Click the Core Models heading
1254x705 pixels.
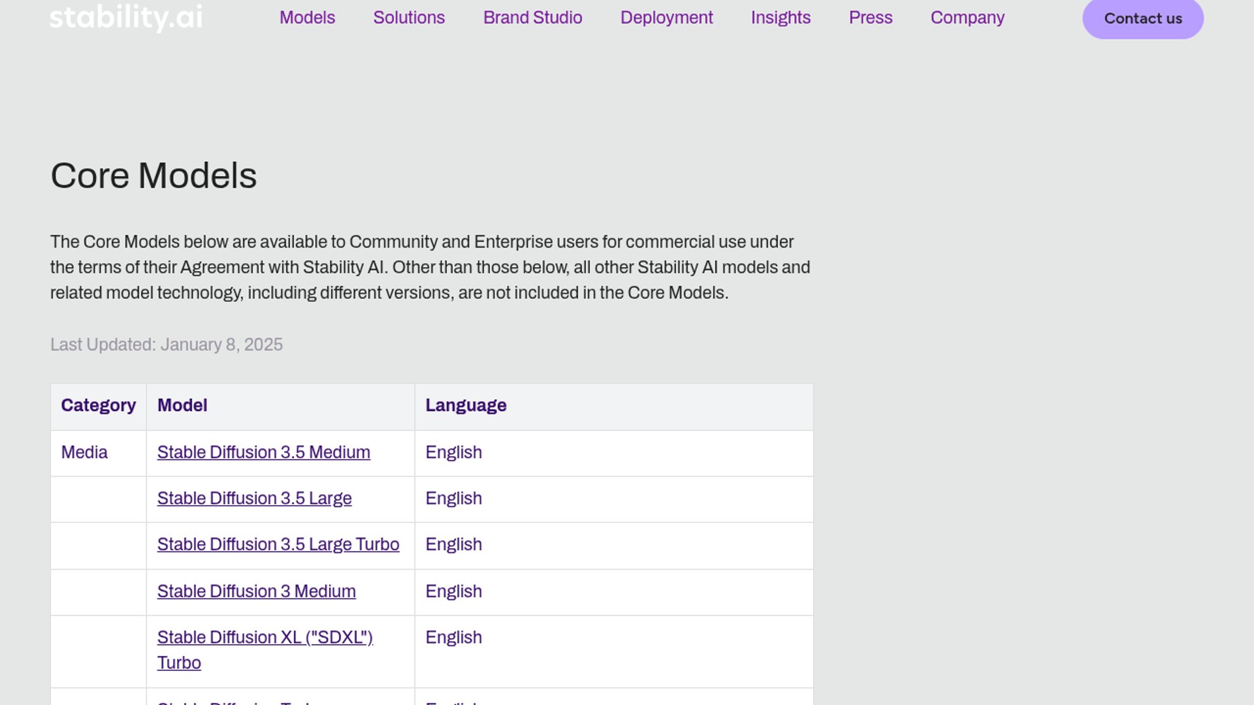pos(153,176)
